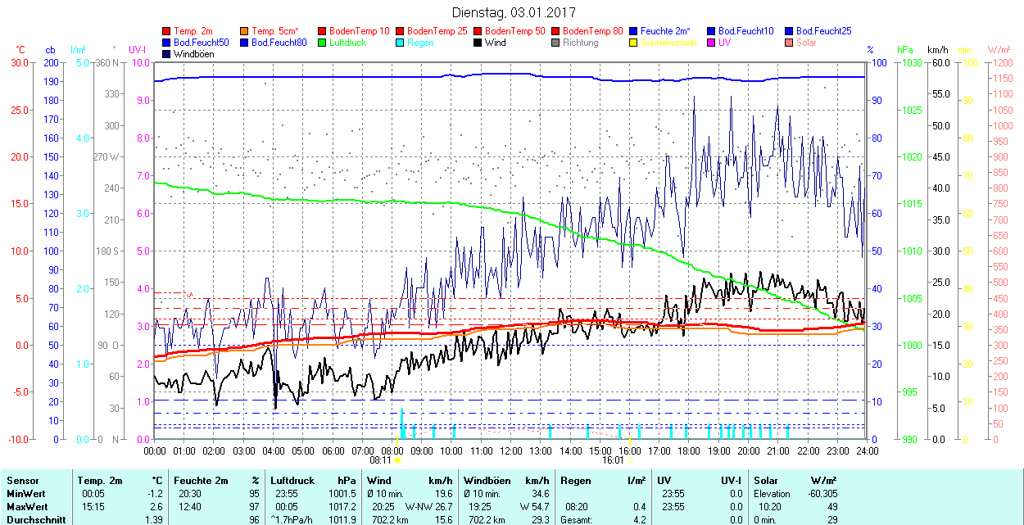Click the Solar legend swatch
1024x525 pixels.
790,43
